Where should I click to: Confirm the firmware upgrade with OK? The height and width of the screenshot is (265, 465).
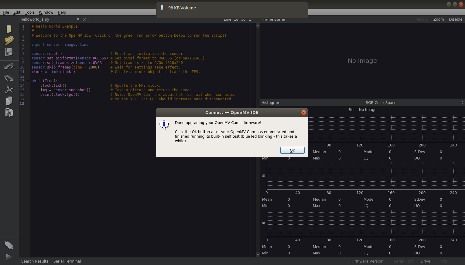[x=292, y=150]
